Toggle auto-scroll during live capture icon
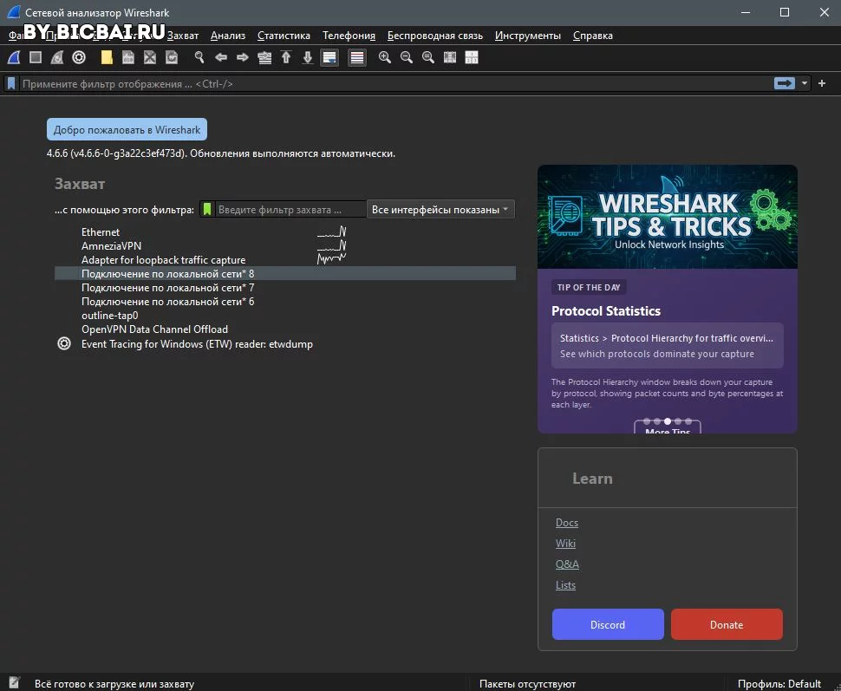Image resolution: width=841 pixels, height=691 pixels. click(329, 57)
